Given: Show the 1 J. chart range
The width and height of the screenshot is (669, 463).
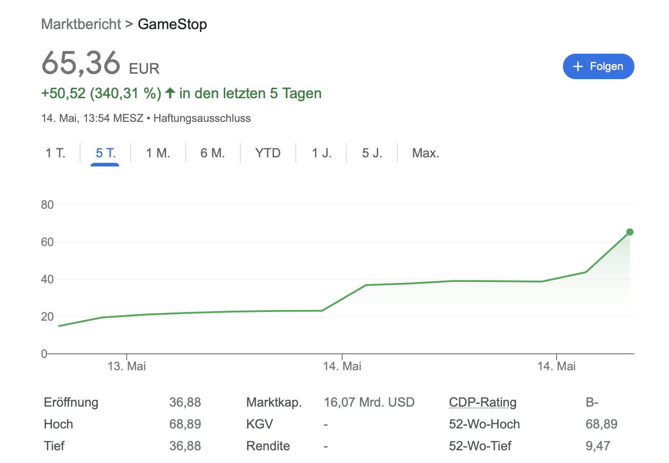Looking at the screenshot, I should (x=322, y=153).
